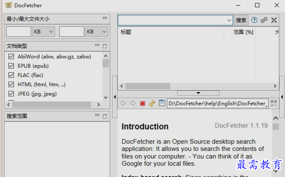
Task: Open minimum size unit KB dropdown
Action: pos(44,32)
